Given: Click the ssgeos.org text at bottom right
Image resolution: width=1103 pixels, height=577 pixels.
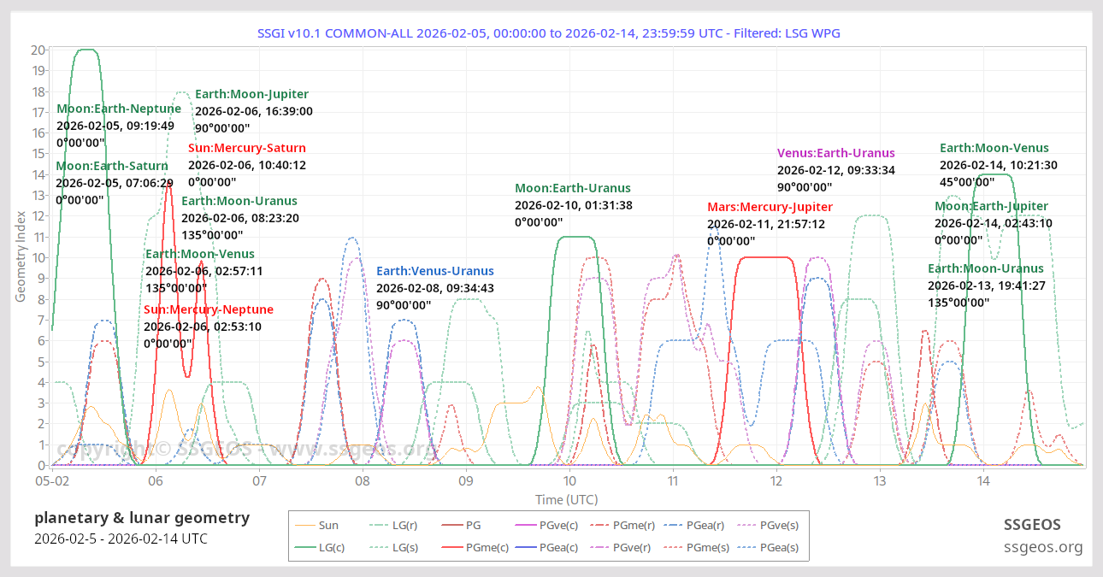Looking at the screenshot, I should click(x=1041, y=547).
